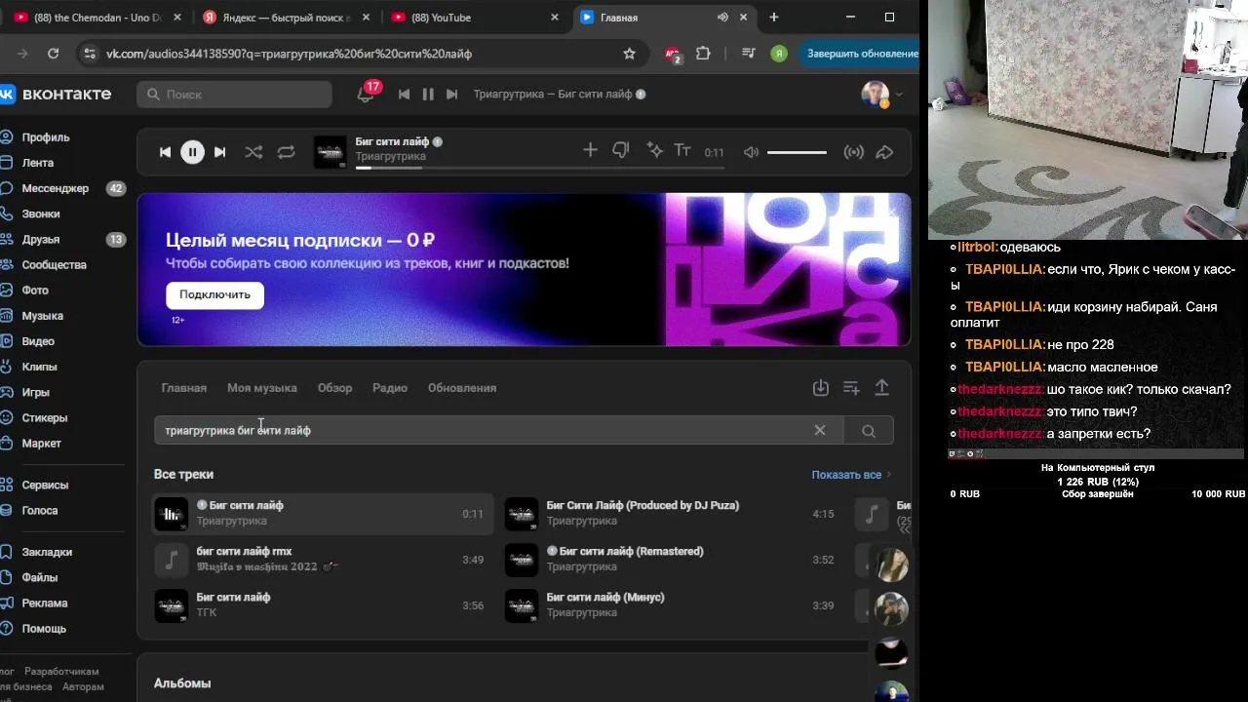Click Показать все tracks link
Screen dimensions: 1248x702
coord(851,475)
